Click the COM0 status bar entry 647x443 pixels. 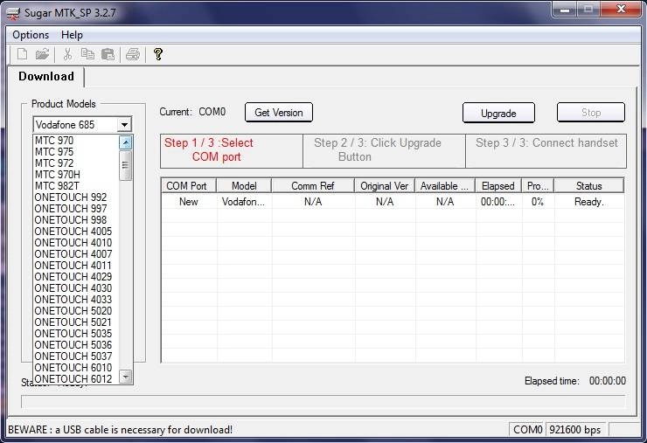tap(527, 430)
